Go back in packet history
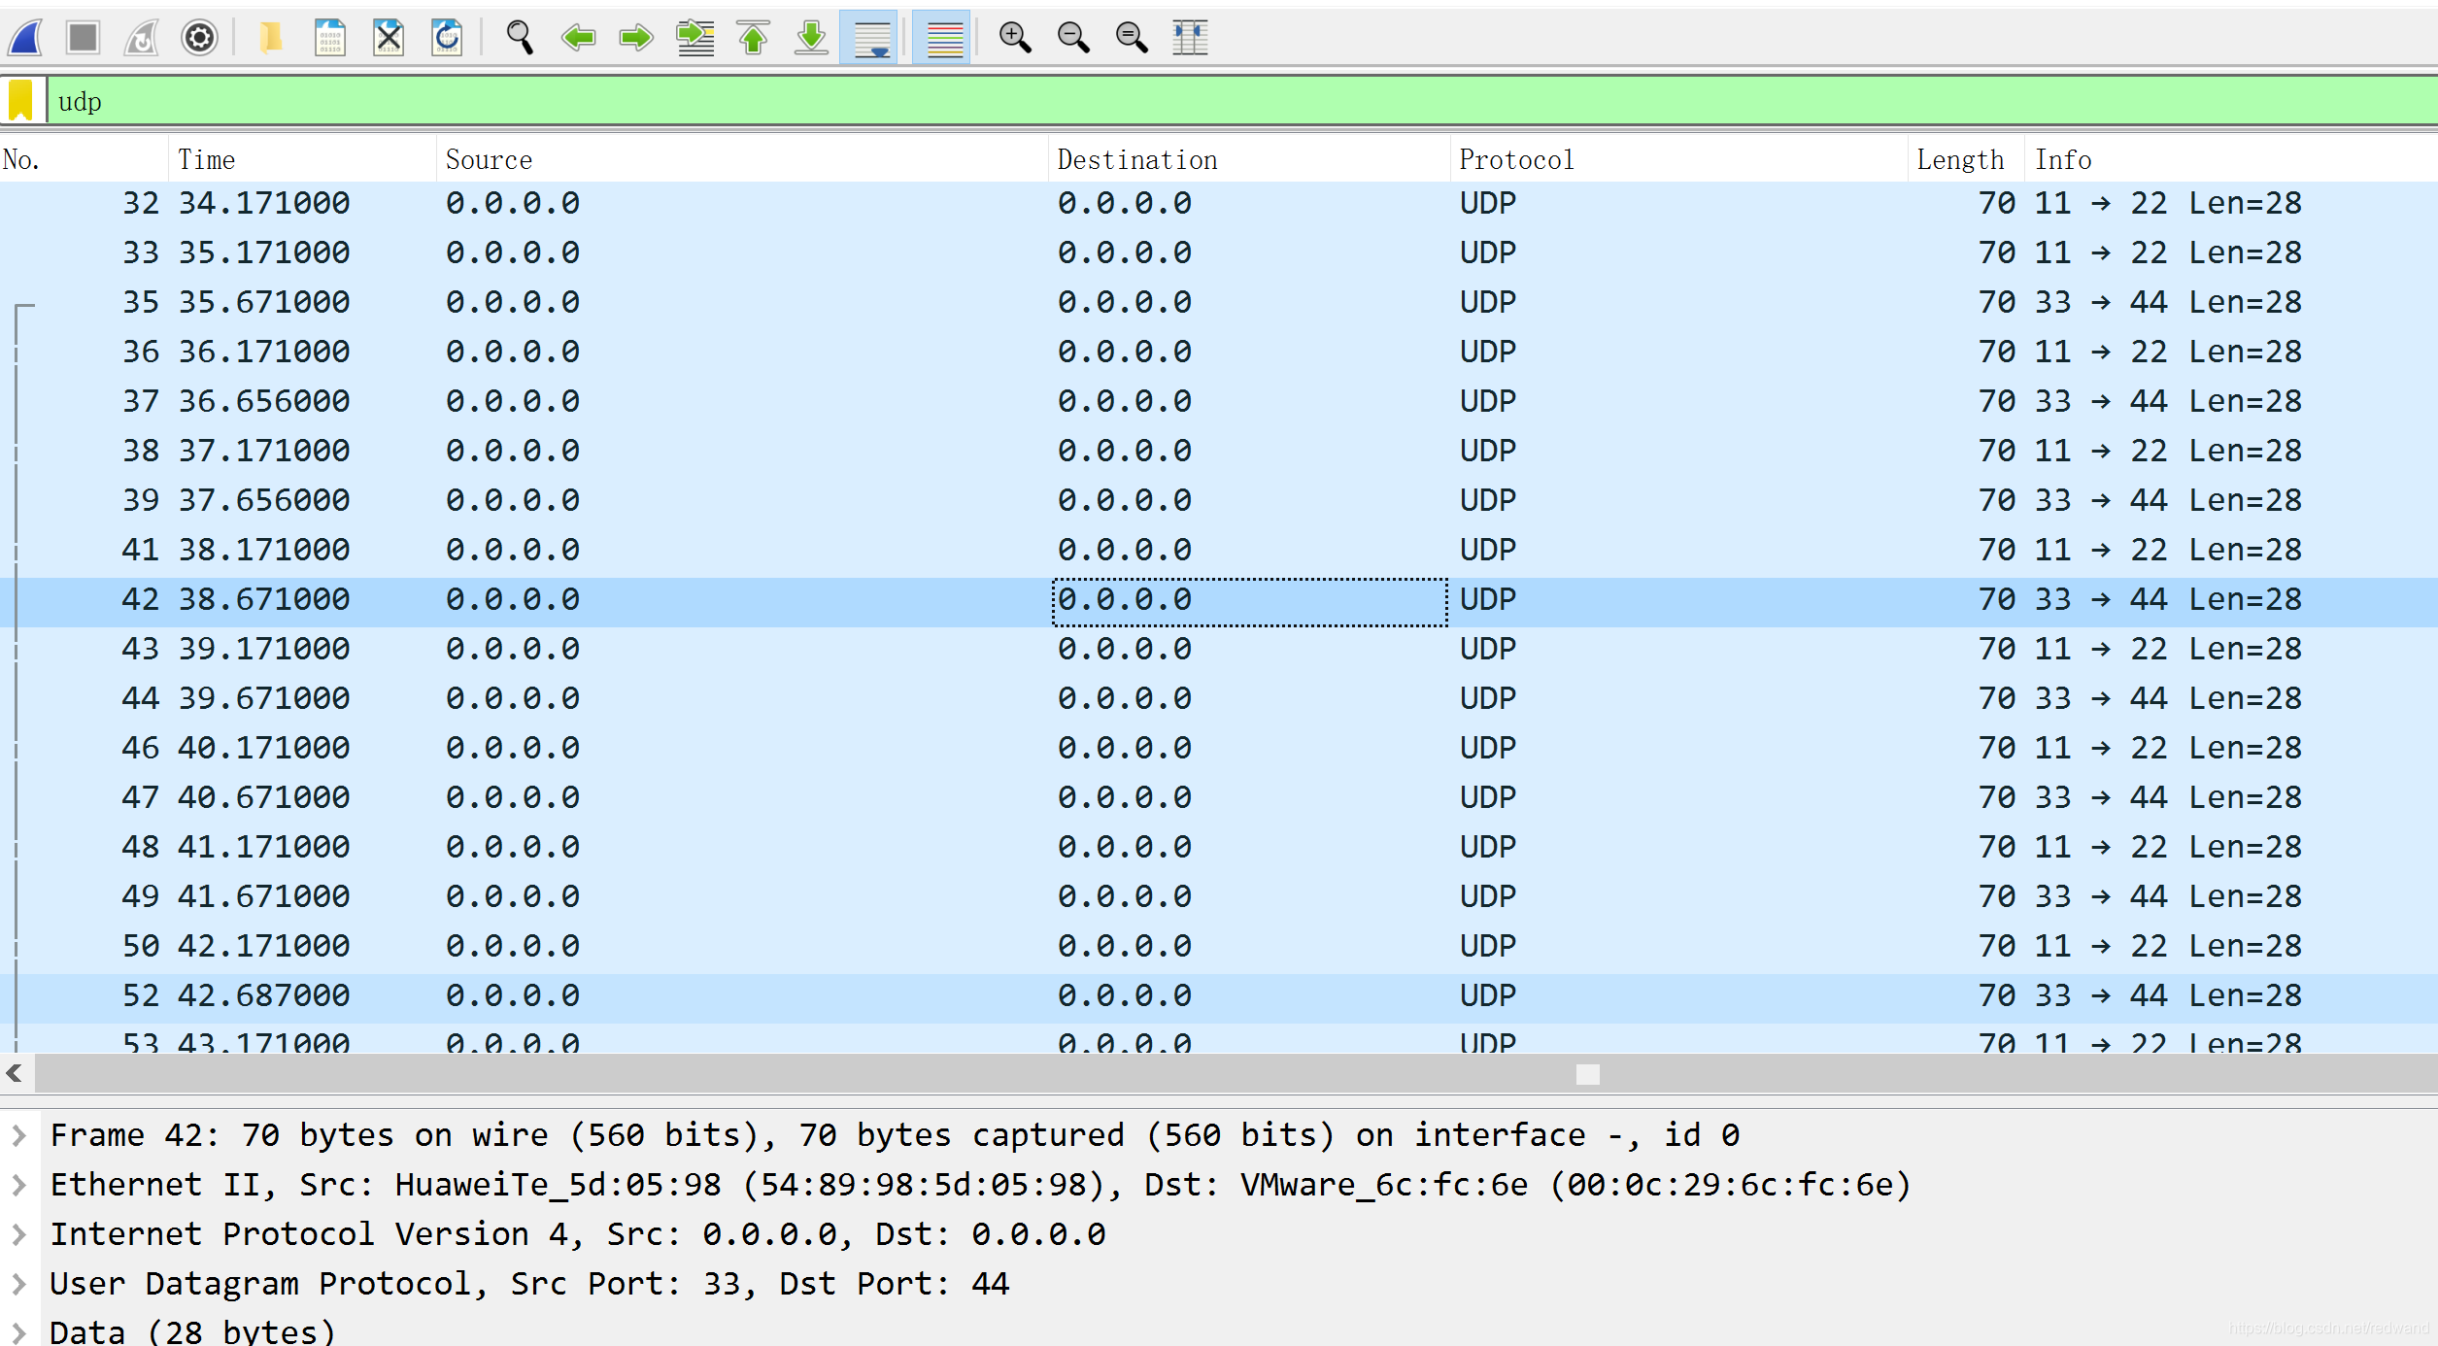The width and height of the screenshot is (2438, 1346). [579, 38]
